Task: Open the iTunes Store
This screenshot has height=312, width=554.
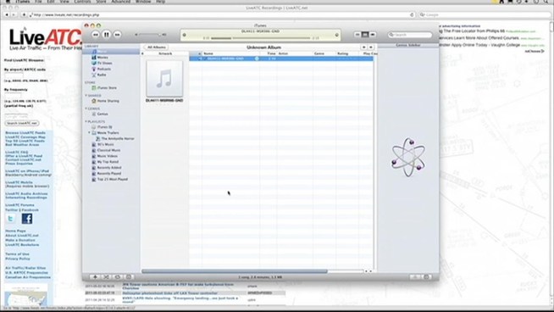Action: [x=107, y=87]
